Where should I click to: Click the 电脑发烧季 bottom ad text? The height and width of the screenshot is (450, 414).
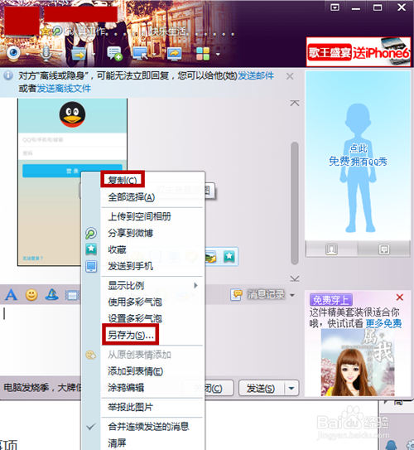tap(42, 388)
